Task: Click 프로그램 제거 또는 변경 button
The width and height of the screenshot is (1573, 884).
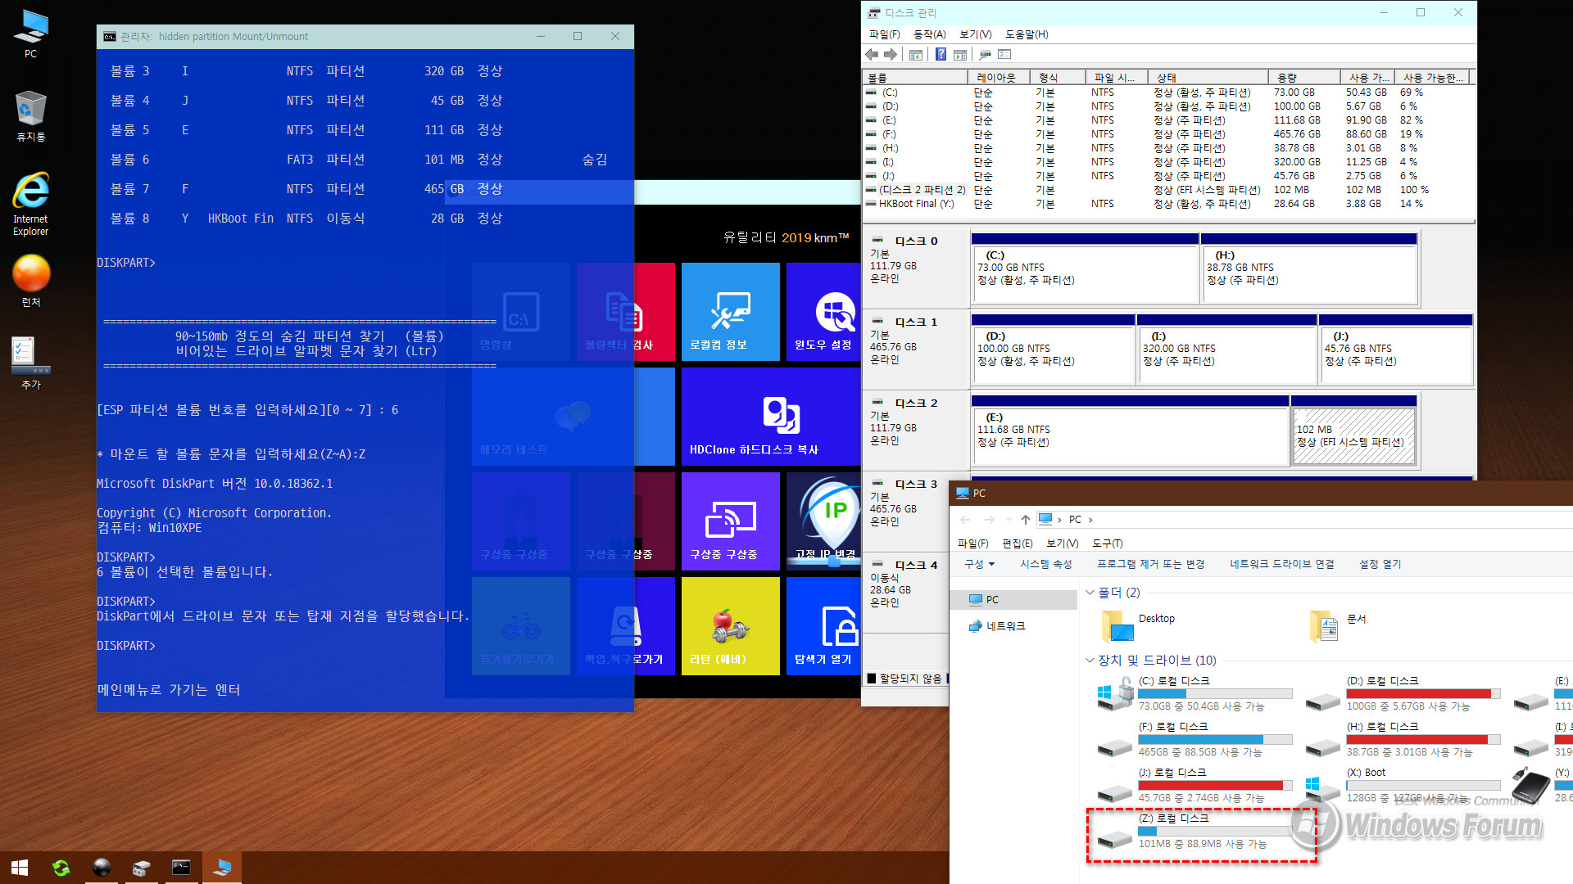Action: (1150, 564)
